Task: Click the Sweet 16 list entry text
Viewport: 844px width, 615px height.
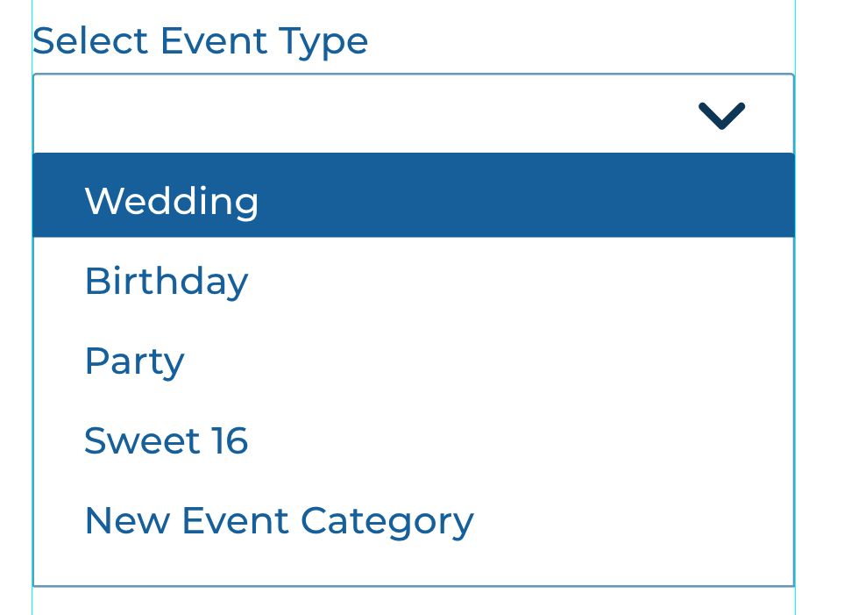Action: (167, 440)
